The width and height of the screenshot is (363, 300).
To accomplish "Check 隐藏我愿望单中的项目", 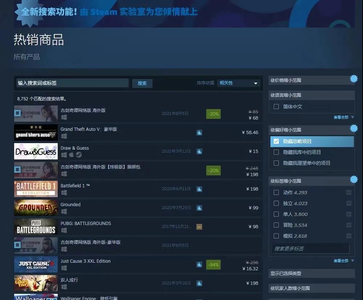I will click(x=276, y=163).
